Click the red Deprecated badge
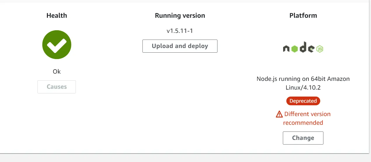The image size is (371, 162). (303, 101)
